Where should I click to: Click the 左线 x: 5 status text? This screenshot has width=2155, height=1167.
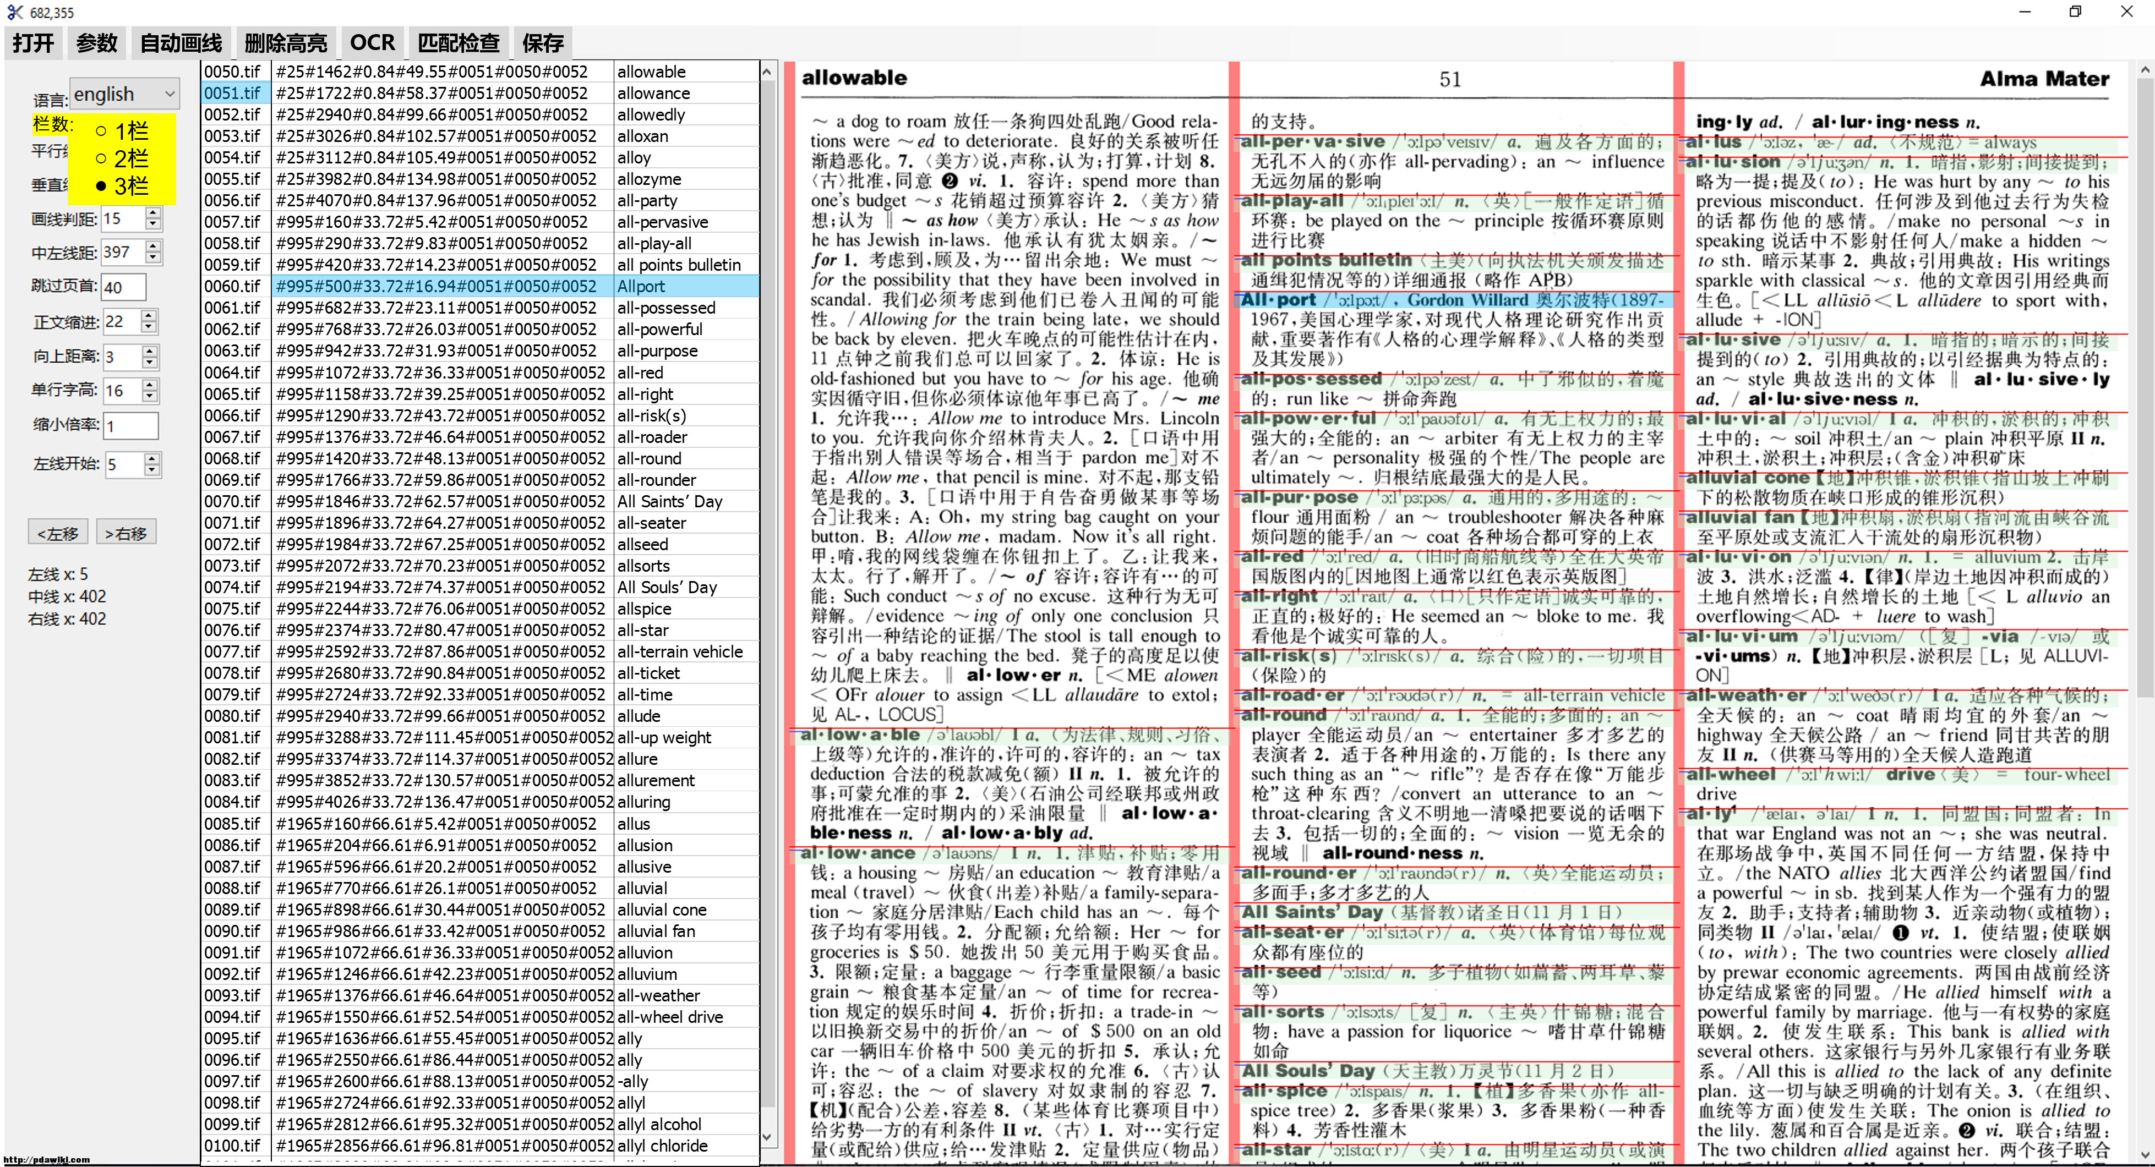click(58, 574)
